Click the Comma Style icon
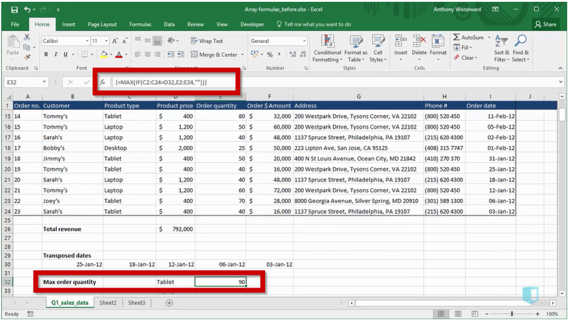Image resolution: width=569 pixels, height=321 pixels. (279, 55)
